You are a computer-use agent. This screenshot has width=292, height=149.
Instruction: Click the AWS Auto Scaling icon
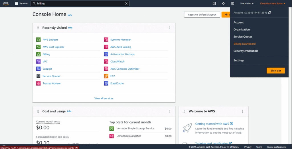(106, 47)
